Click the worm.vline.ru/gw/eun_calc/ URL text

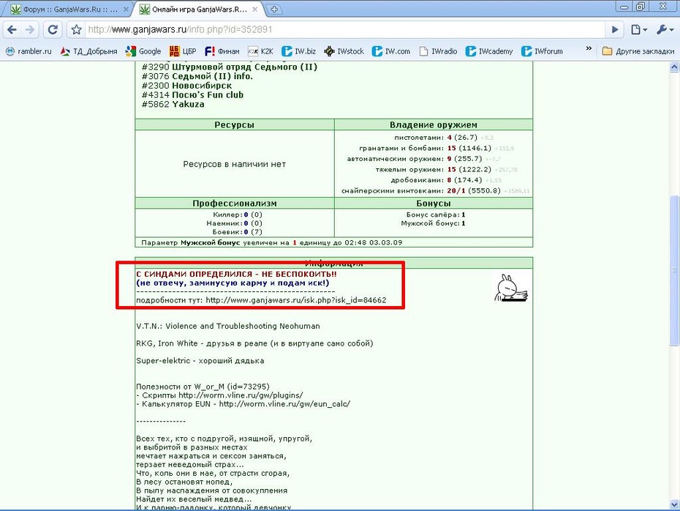point(284,404)
